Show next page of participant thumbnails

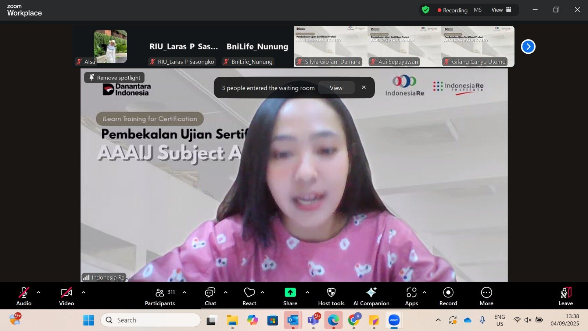(528, 47)
